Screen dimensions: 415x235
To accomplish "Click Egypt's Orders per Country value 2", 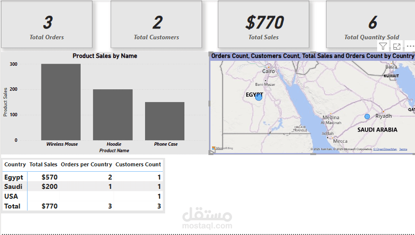I will 110,177.
